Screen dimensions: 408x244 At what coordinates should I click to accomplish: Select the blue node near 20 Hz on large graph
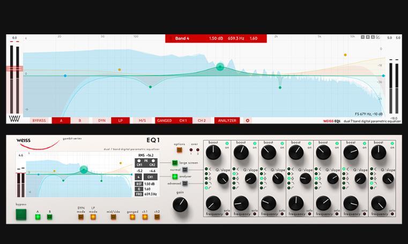point(65,76)
